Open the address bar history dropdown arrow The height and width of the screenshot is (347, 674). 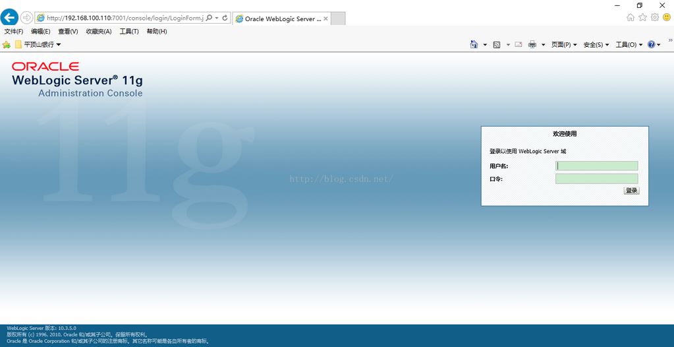[217, 18]
